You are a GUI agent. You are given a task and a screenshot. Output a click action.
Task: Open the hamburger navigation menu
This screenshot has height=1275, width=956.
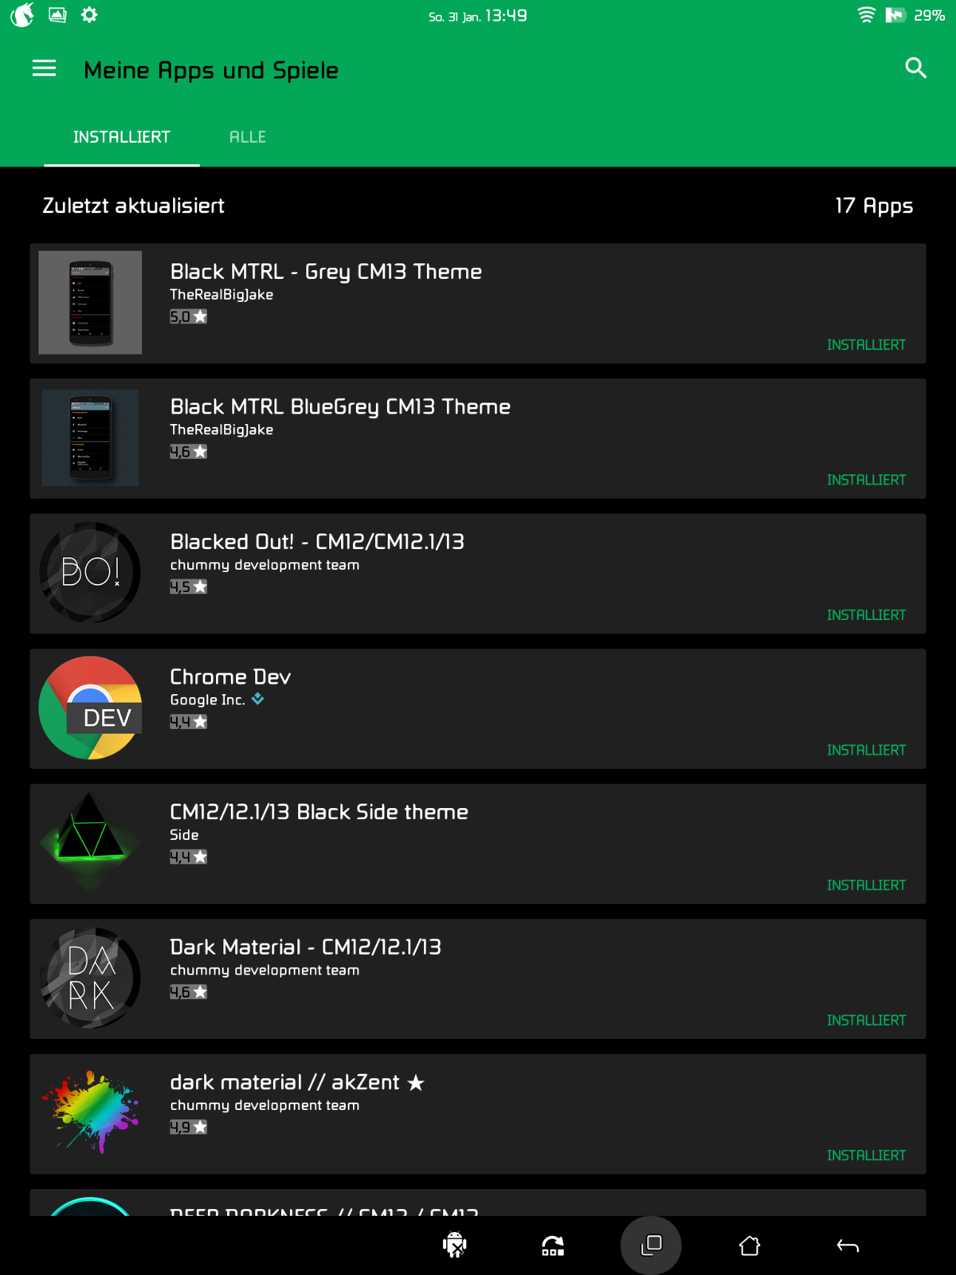[44, 69]
